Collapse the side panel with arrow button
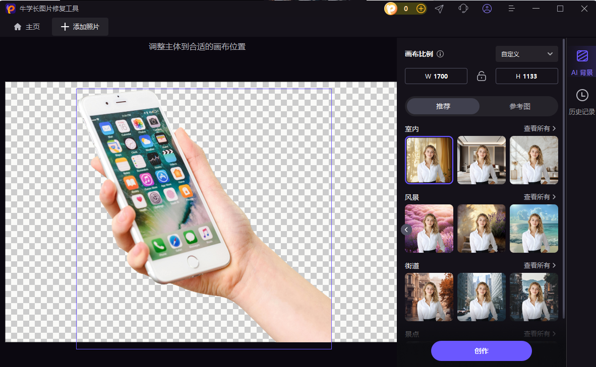The width and height of the screenshot is (596, 367). [406, 230]
